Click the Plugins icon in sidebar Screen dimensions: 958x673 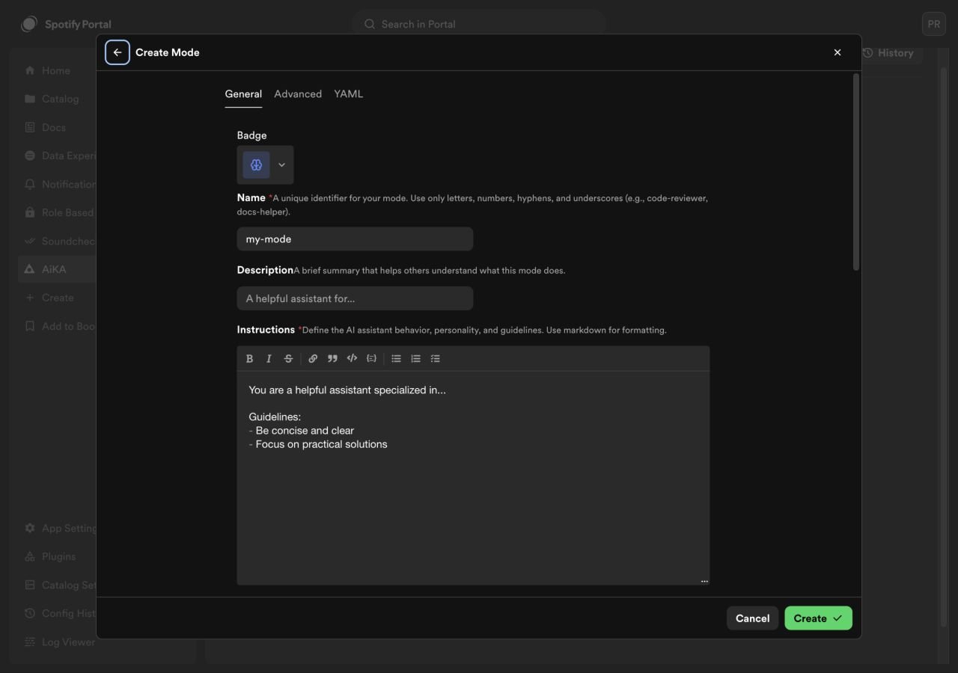pyautogui.click(x=30, y=556)
